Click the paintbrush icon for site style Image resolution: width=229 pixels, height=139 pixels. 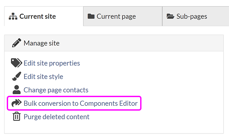(16, 77)
